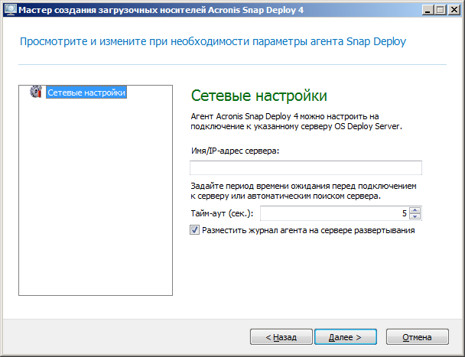Viewport: 465px width, 357px height.
Task: Cancel wizard with Отмена button
Action: [x=418, y=337]
